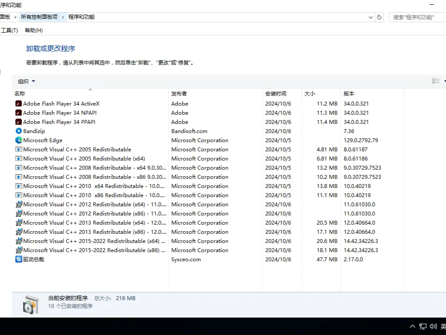Select the 驱动总裁 program icon
446x335 pixels.
coord(18,259)
